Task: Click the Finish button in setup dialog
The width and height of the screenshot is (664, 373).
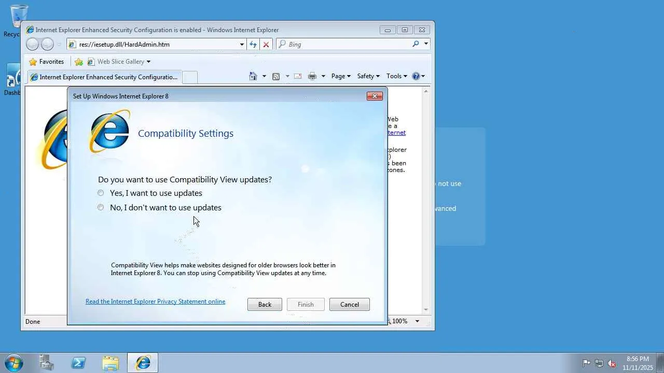Action: click(306, 305)
